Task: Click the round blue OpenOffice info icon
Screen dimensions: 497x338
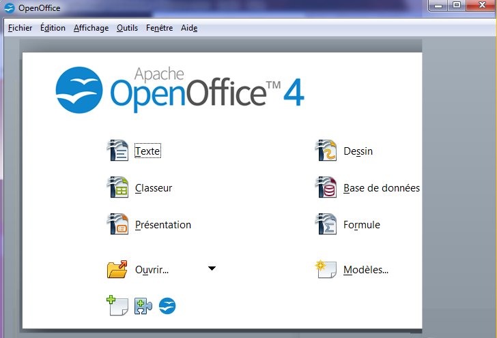Action: pos(167,306)
